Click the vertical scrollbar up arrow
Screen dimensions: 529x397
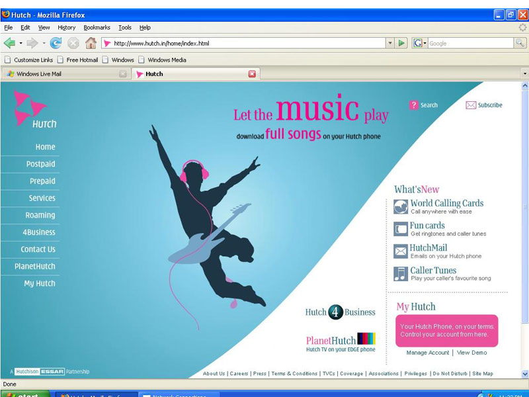click(x=524, y=86)
